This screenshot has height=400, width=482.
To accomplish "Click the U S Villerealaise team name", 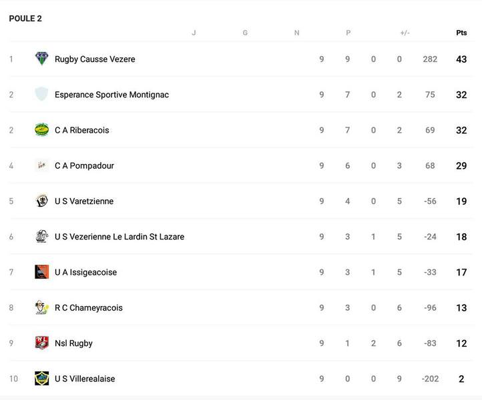I will (85, 379).
